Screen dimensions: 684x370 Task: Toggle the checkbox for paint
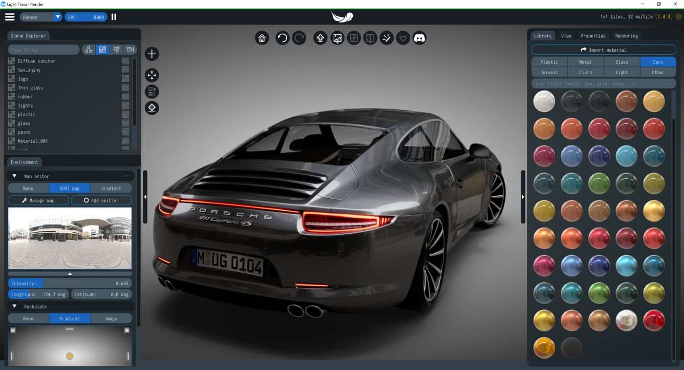pyautogui.click(x=126, y=132)
